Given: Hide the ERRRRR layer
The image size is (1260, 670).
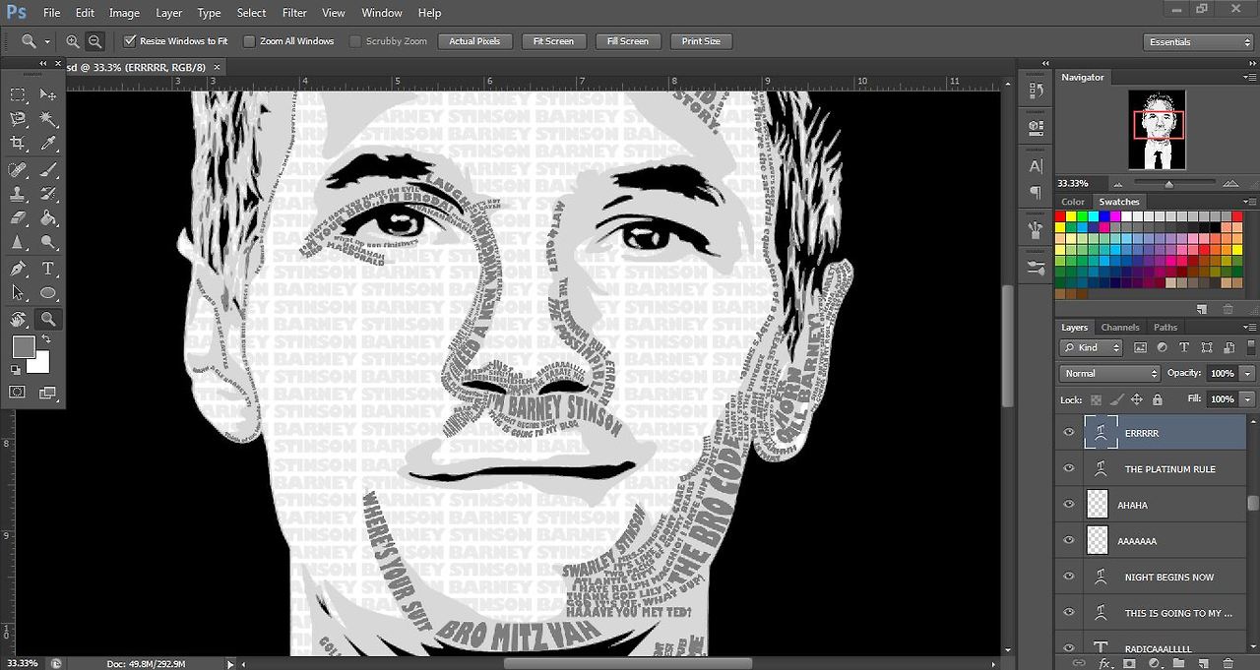Looking at the screenshot, I should point(1069,433).
